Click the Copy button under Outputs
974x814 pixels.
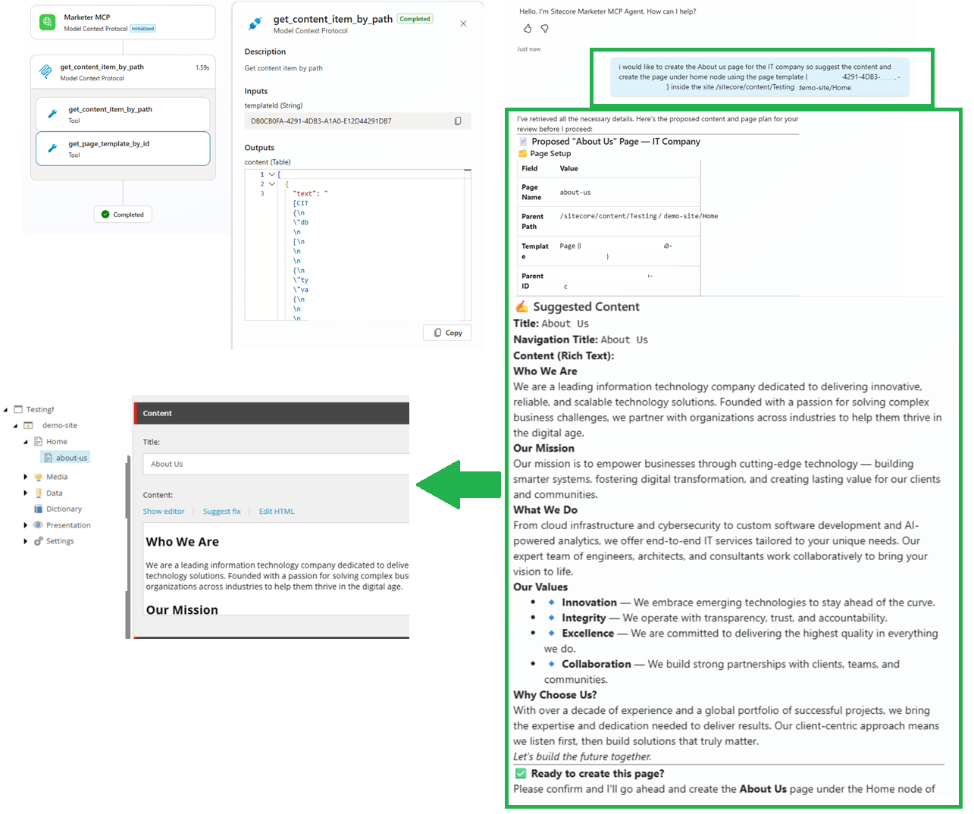(448, 333)
